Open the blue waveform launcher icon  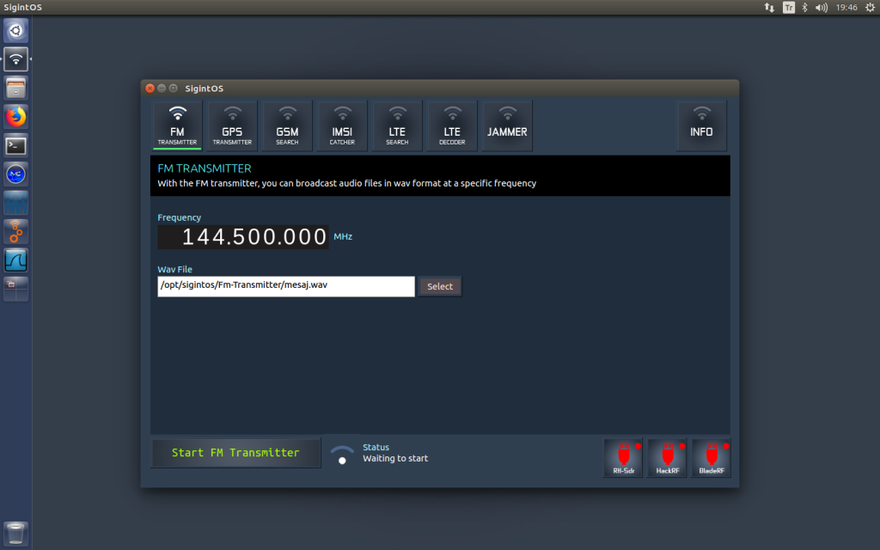click(x=15, y=203)
